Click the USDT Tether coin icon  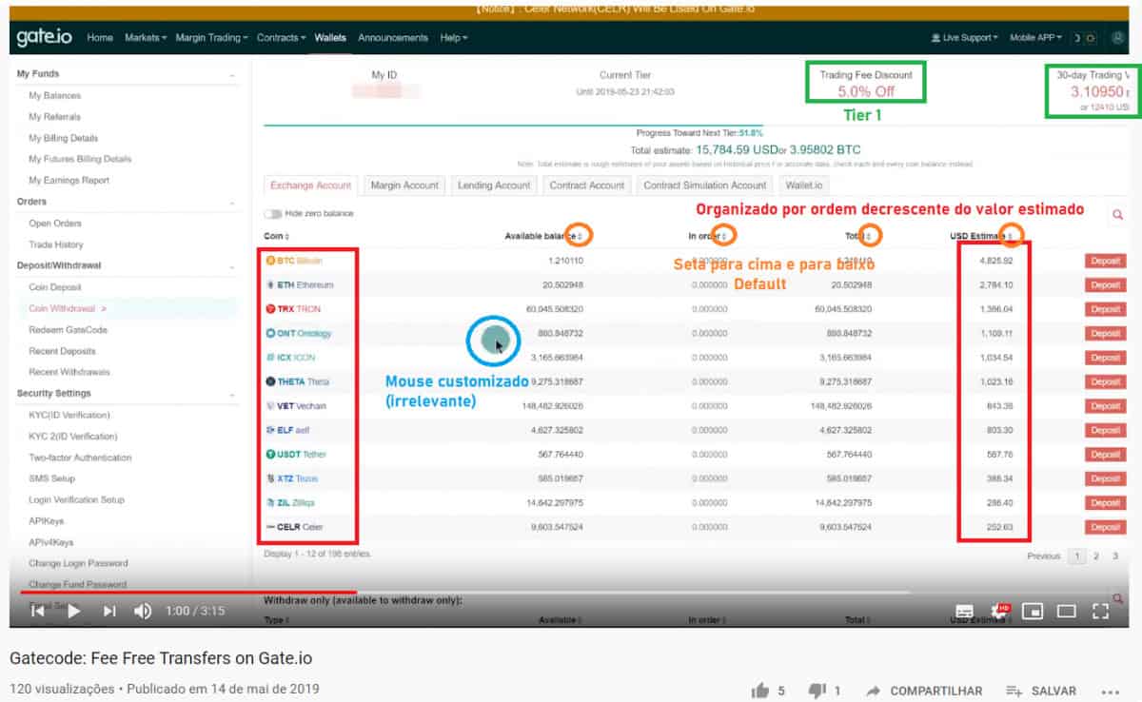[x=270, y=454]
